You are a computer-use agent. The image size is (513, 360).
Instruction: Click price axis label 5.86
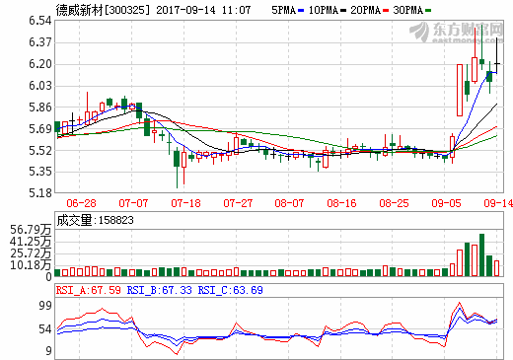click(x=40, y=108)
